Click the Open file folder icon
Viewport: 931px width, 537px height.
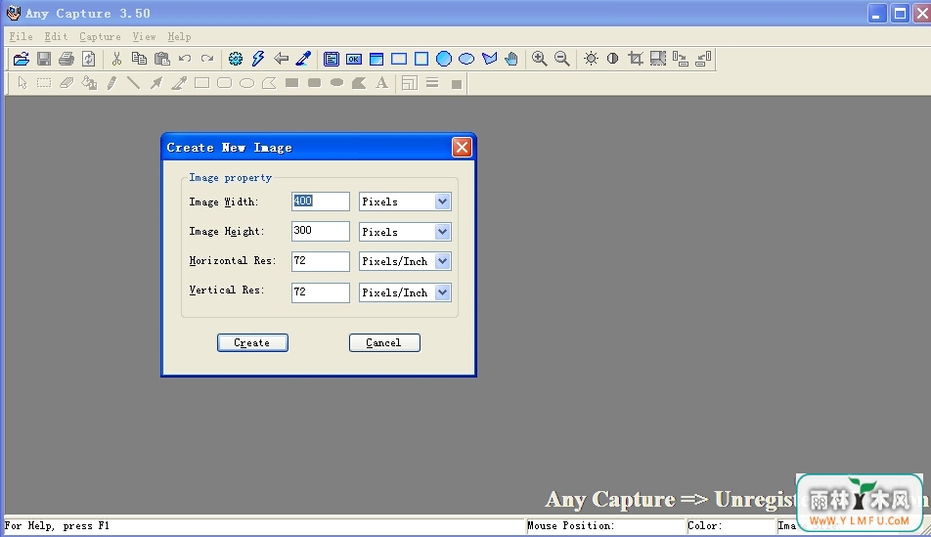[x=22, y=59]
